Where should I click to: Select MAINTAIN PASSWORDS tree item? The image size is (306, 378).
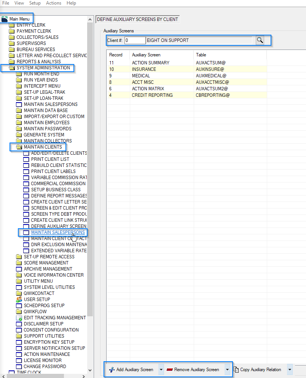[48, 129]
